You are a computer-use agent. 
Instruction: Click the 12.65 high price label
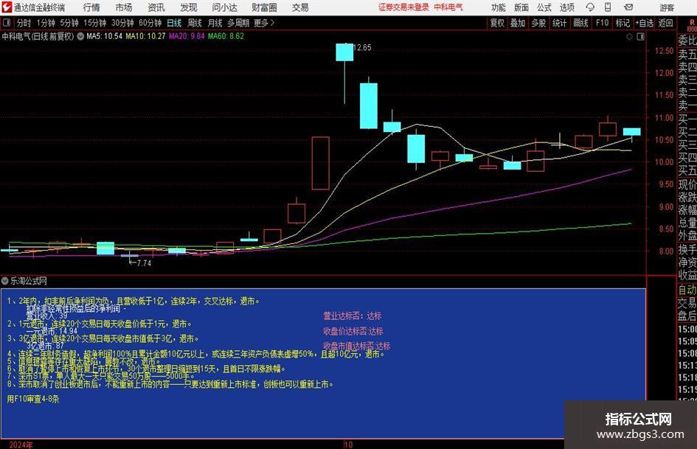[362, 48]
